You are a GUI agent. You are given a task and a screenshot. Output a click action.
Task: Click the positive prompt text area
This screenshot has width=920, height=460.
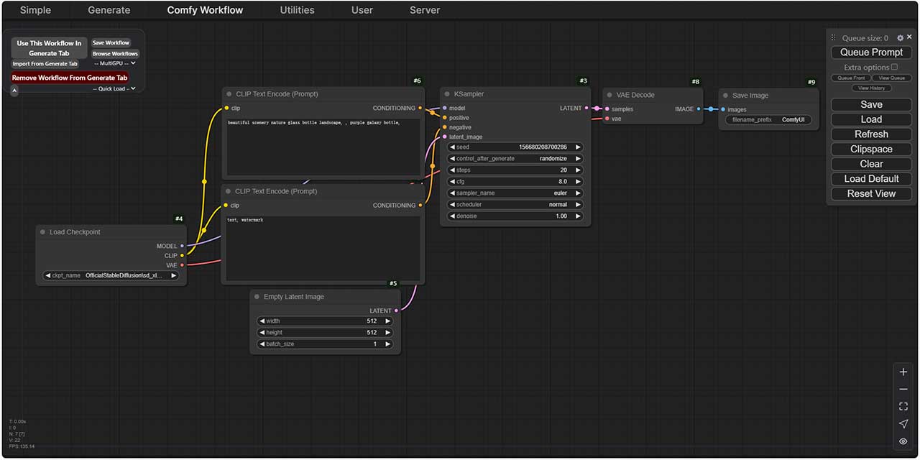click(323, 146)
